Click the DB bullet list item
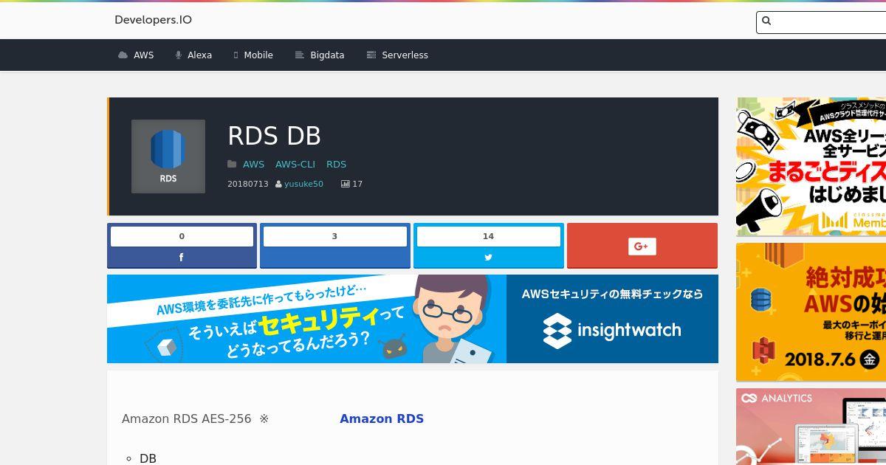886x465 pixels. coord(148,458)
